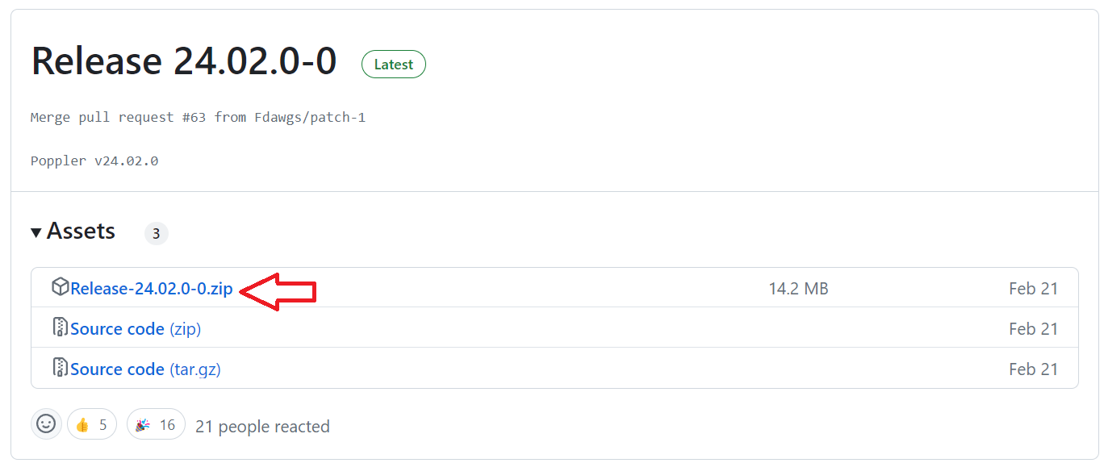Viewport: 1112px width, 463px height.
Task: Click the "21 people reacted" text
Action: coord(262,427)
